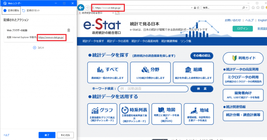This screenshot has height=140, width=267.
Task: Open 統計データの高度利用 menu
Action: 145,41
